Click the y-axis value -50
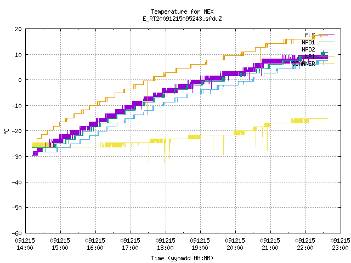Viewport: 351px width, 263px height. [17, 208]
